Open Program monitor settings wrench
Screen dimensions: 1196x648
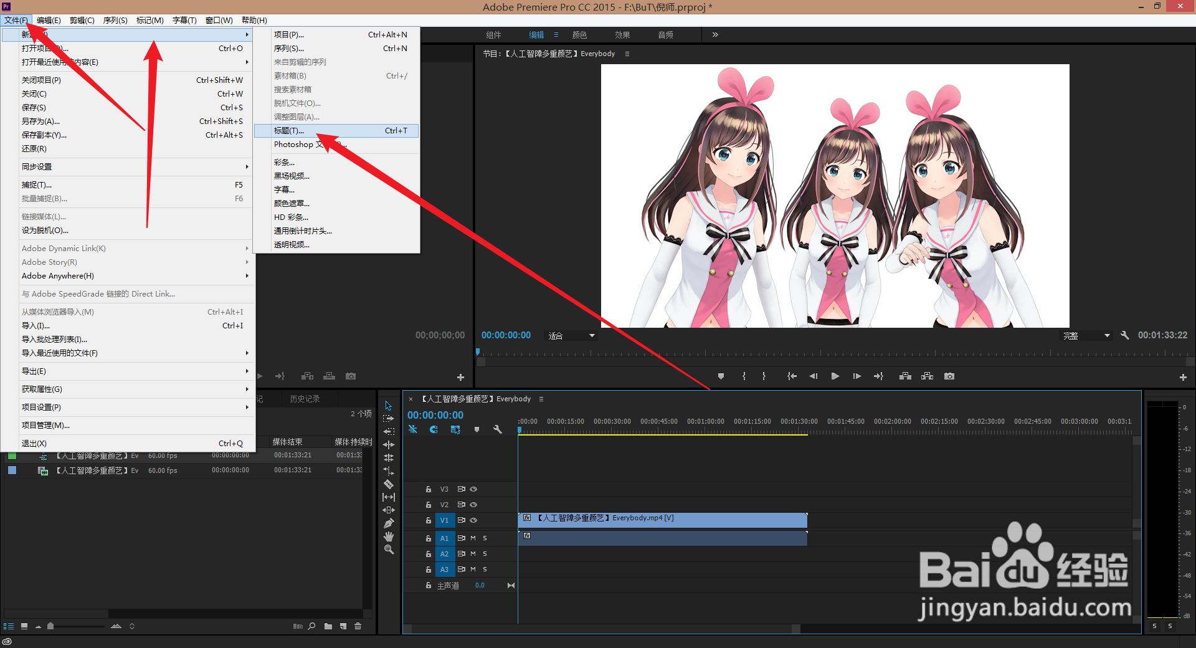coord(1124,335)
